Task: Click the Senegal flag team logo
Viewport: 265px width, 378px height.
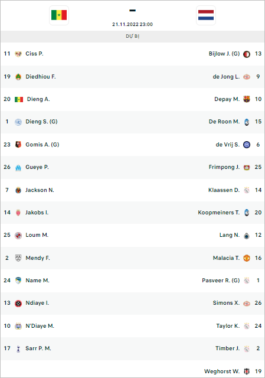Action: tap(59, 15)
